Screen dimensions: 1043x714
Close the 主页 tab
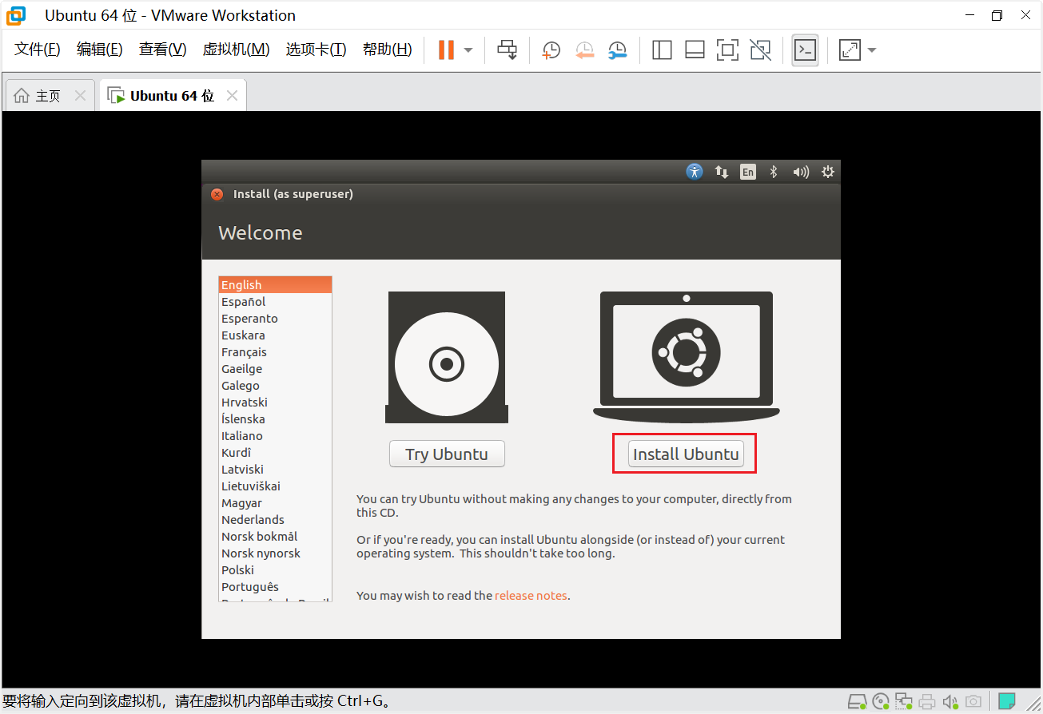pos(80,96)
